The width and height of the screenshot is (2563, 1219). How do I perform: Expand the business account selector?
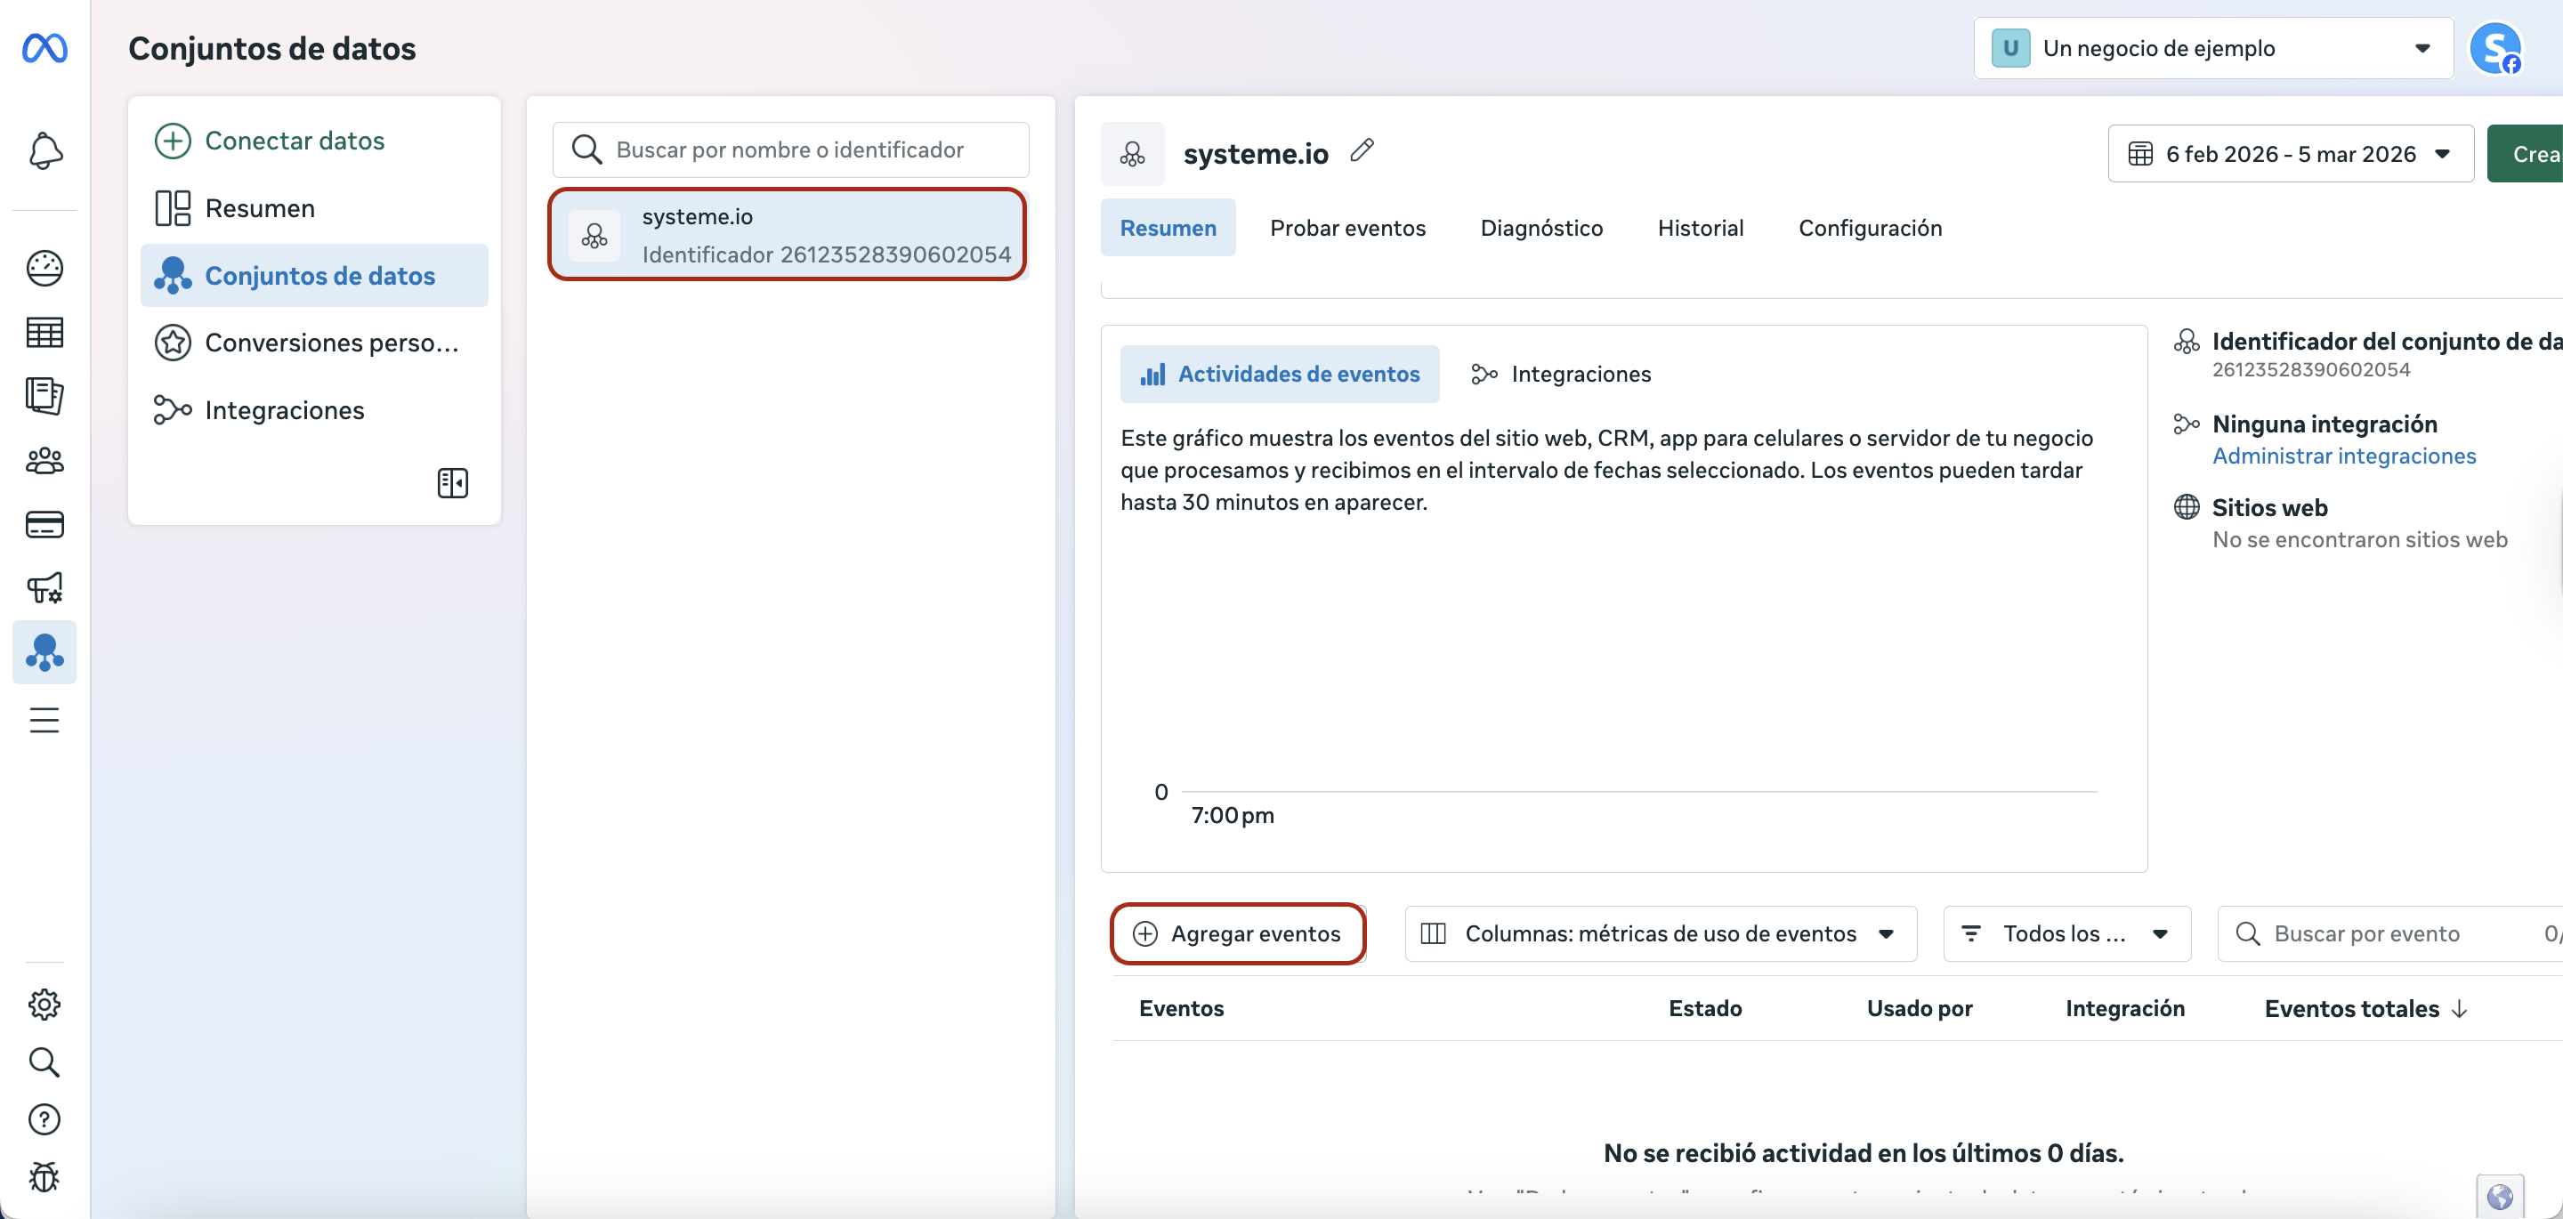point(2211,48)
